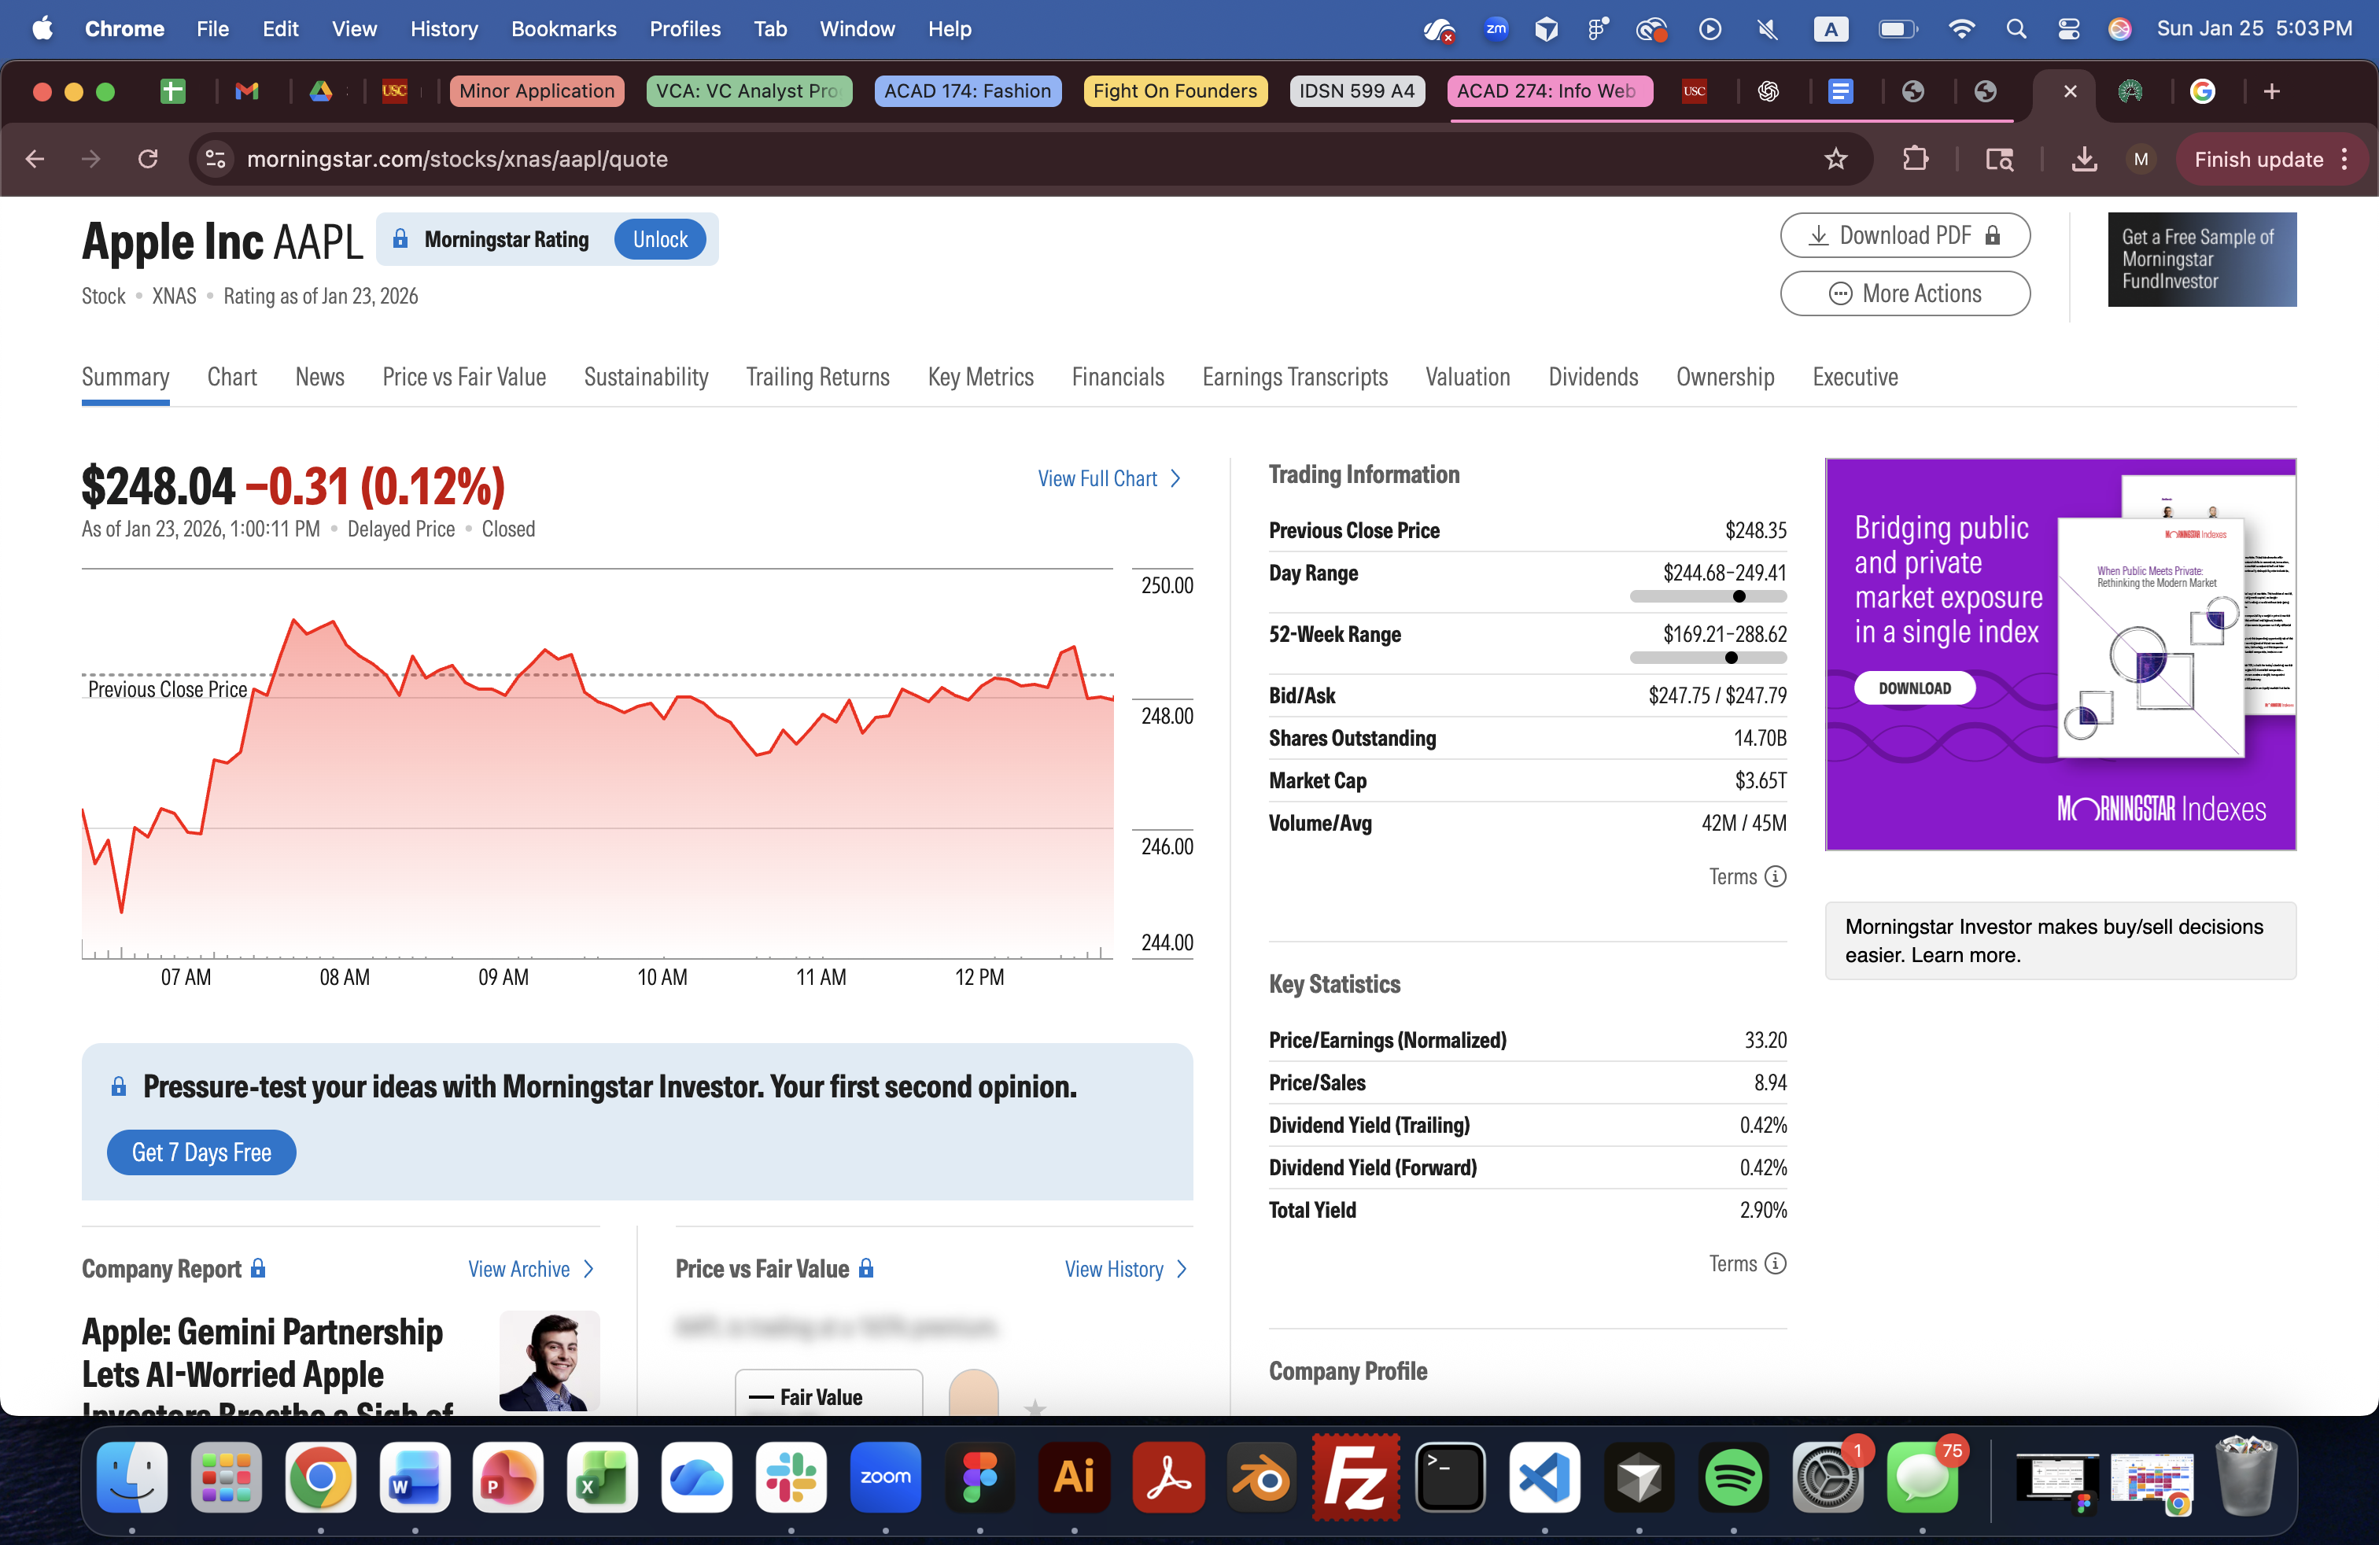Open Spotify from the dock
2379x1545 pixels.
click(1733, 1477)
